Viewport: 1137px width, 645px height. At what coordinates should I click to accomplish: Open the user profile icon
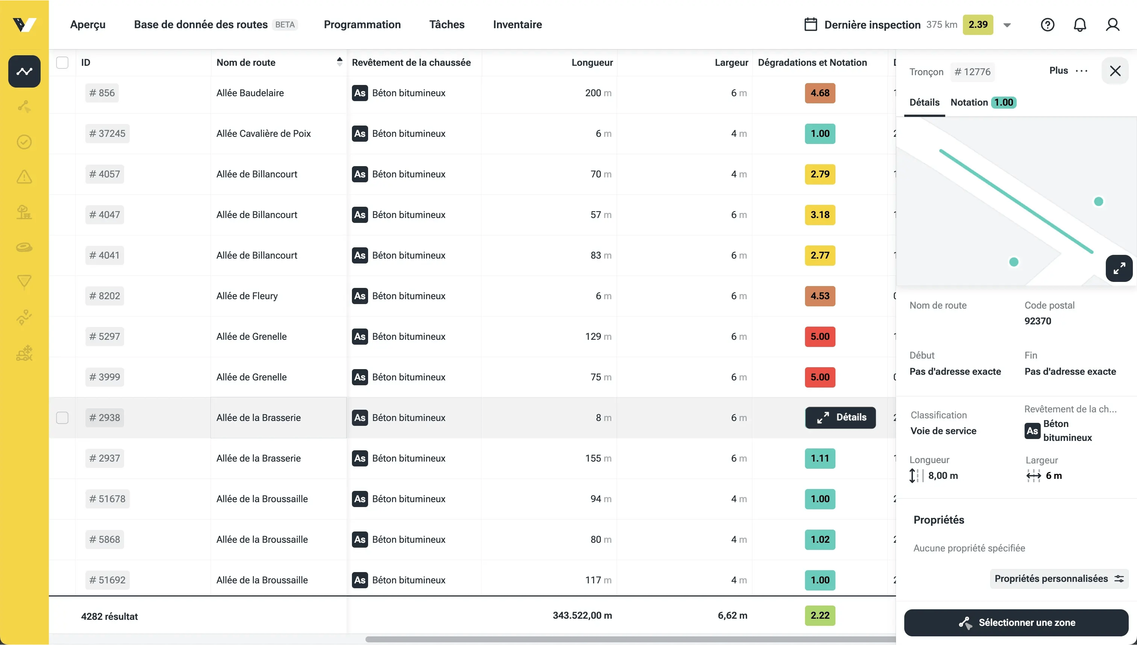1113,25
